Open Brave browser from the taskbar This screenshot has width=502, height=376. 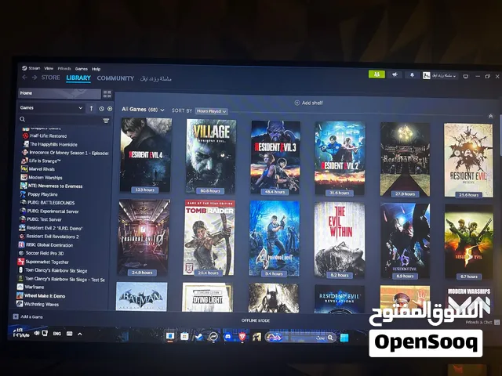(242, 337)
